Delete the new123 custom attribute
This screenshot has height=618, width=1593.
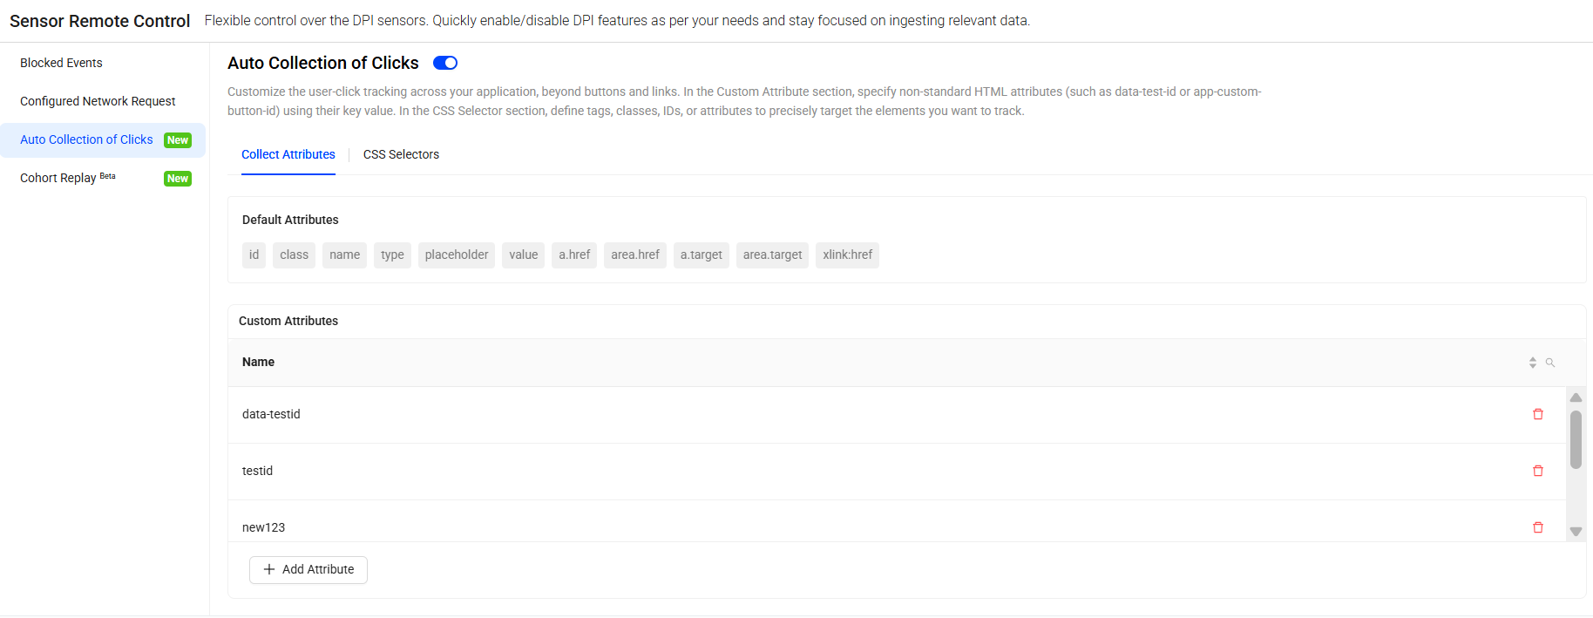(1538, 527)
